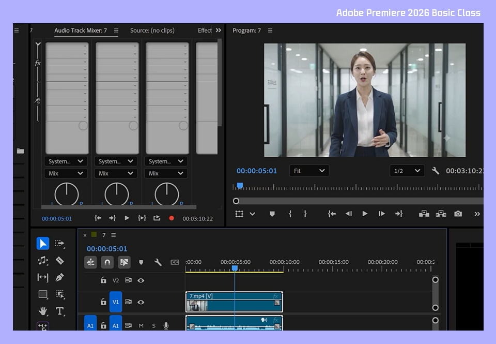
Task: Switch to the Source: (no clips) tab
Action: click(152, 31)
